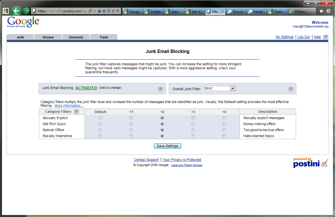Screen dimensions: 335x217
Task: Close the active 'Me...' browser tab
Action: coord(223,11)
